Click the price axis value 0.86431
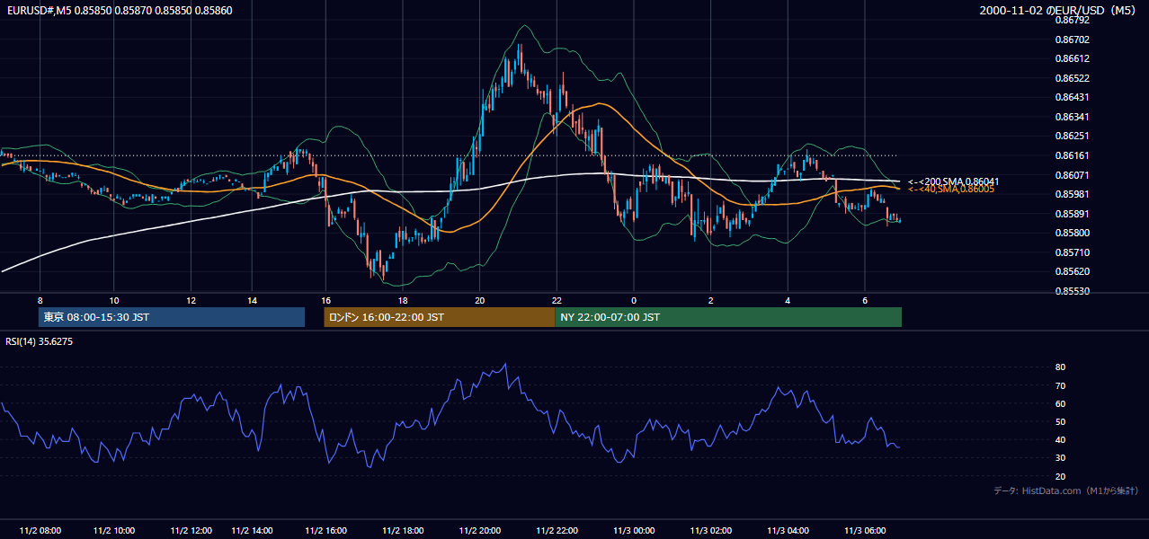1149x539 pixels. coord(1072,97)
